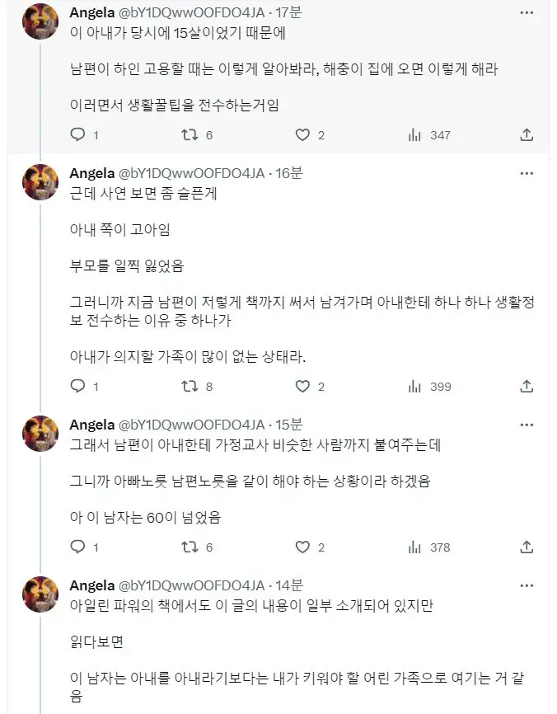Open more options on 14분 tweet
Screen dimensions: 557x714
pyautogui.click(x=527, y=585)
